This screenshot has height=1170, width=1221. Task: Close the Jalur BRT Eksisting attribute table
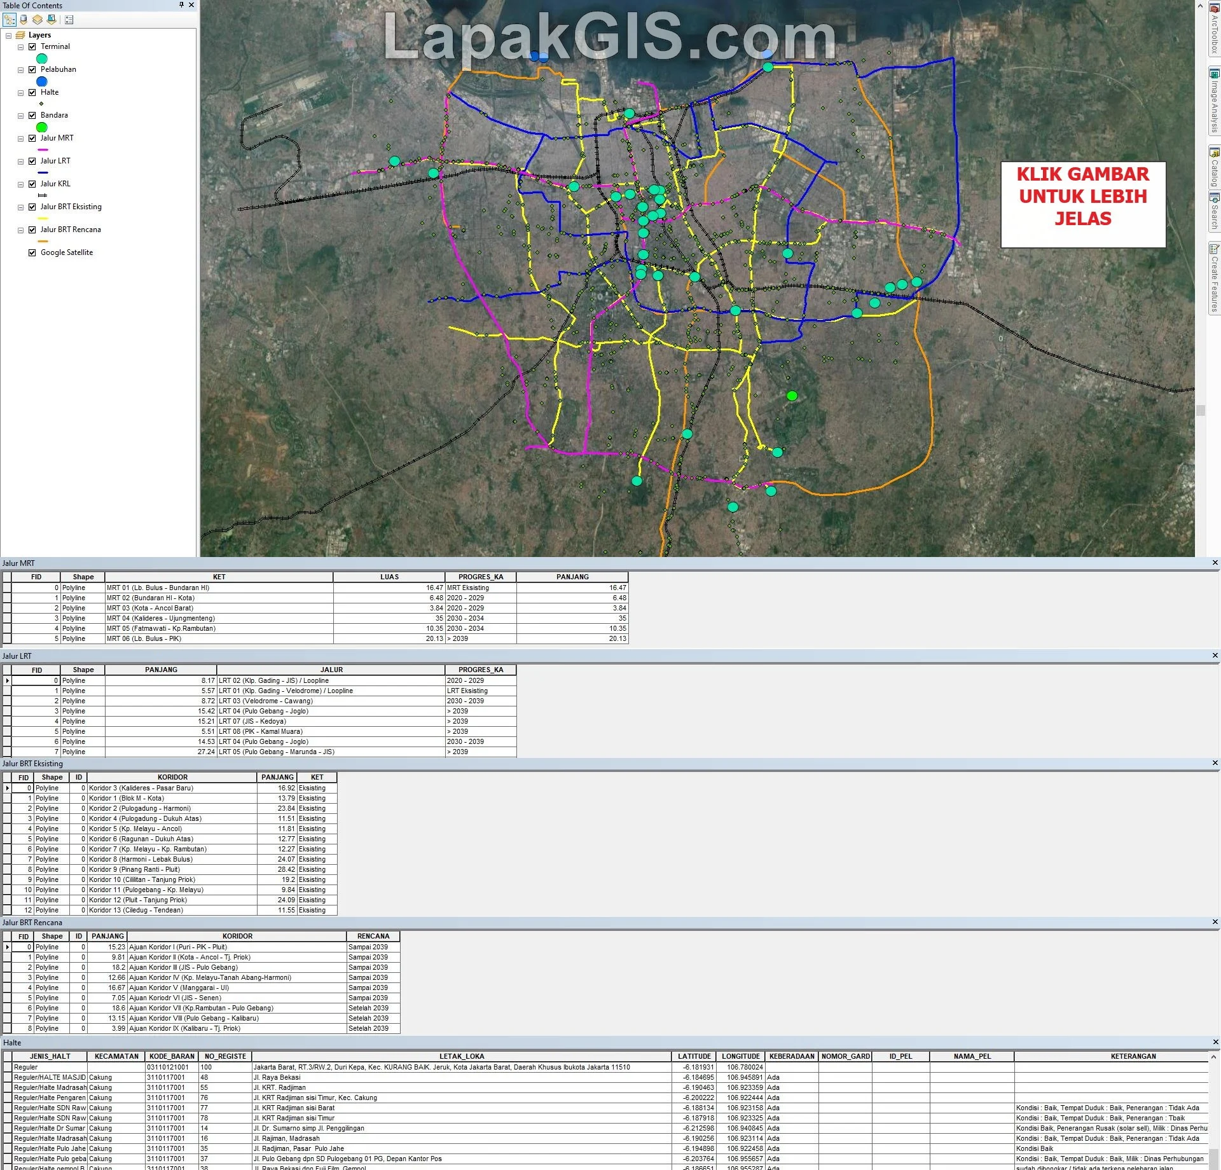(x=1215, y=763)
